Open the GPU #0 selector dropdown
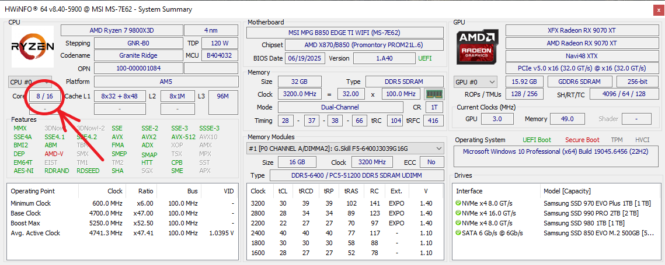This screenshot has width=665, height=265. (476, 82)
